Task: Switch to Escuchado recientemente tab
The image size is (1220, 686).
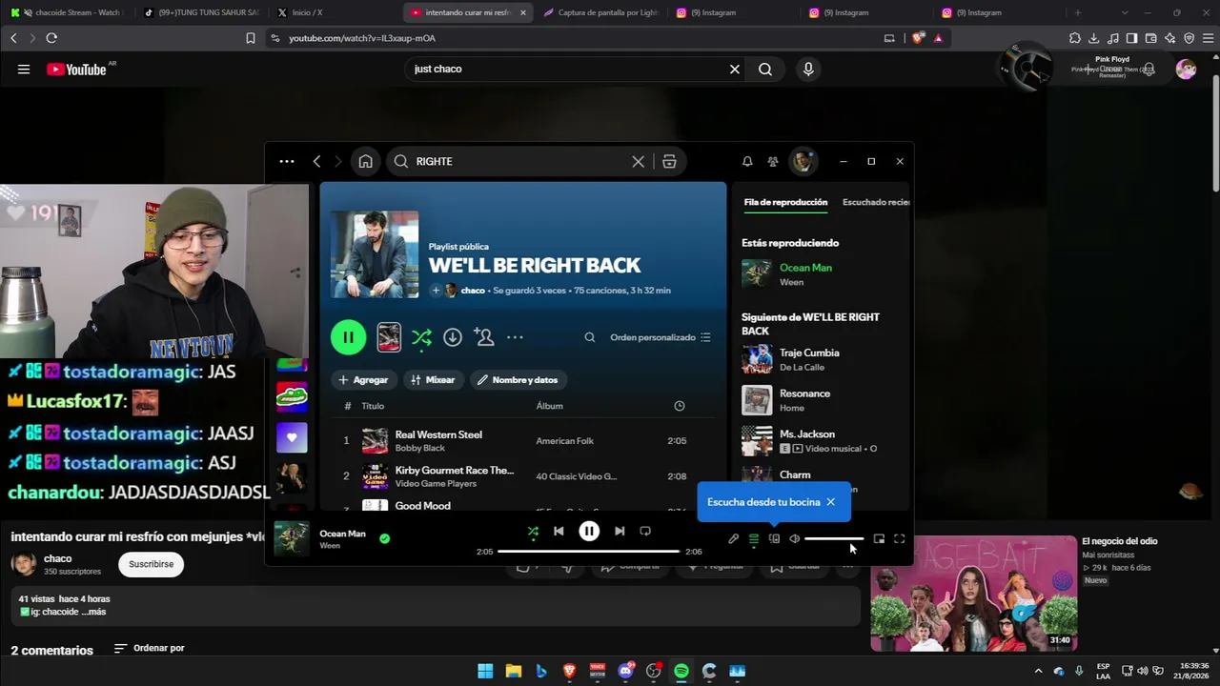Action: [876, 202]
